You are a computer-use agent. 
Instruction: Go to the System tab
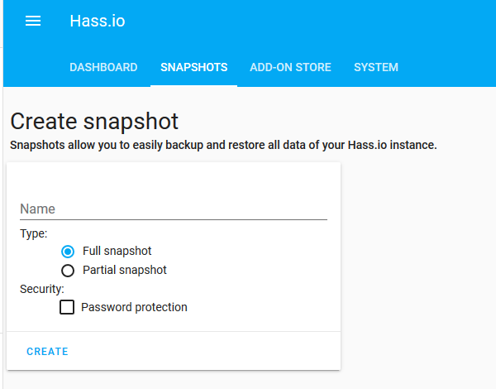[x=376, y=67]
